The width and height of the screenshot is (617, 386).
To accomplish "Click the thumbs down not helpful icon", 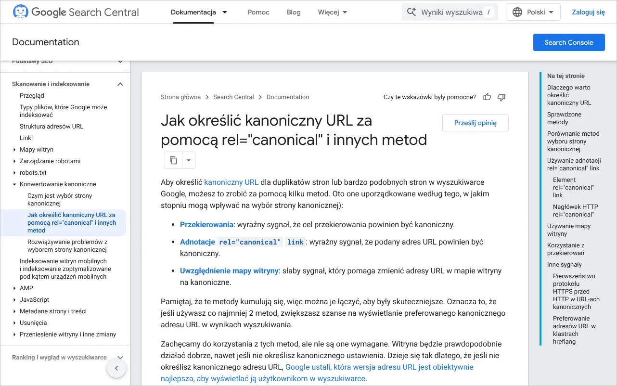I will 501,97.
